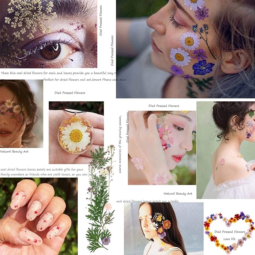Click the 'Love life' text inside heart
Screen dimensions: 255x255
click(229, 239)
